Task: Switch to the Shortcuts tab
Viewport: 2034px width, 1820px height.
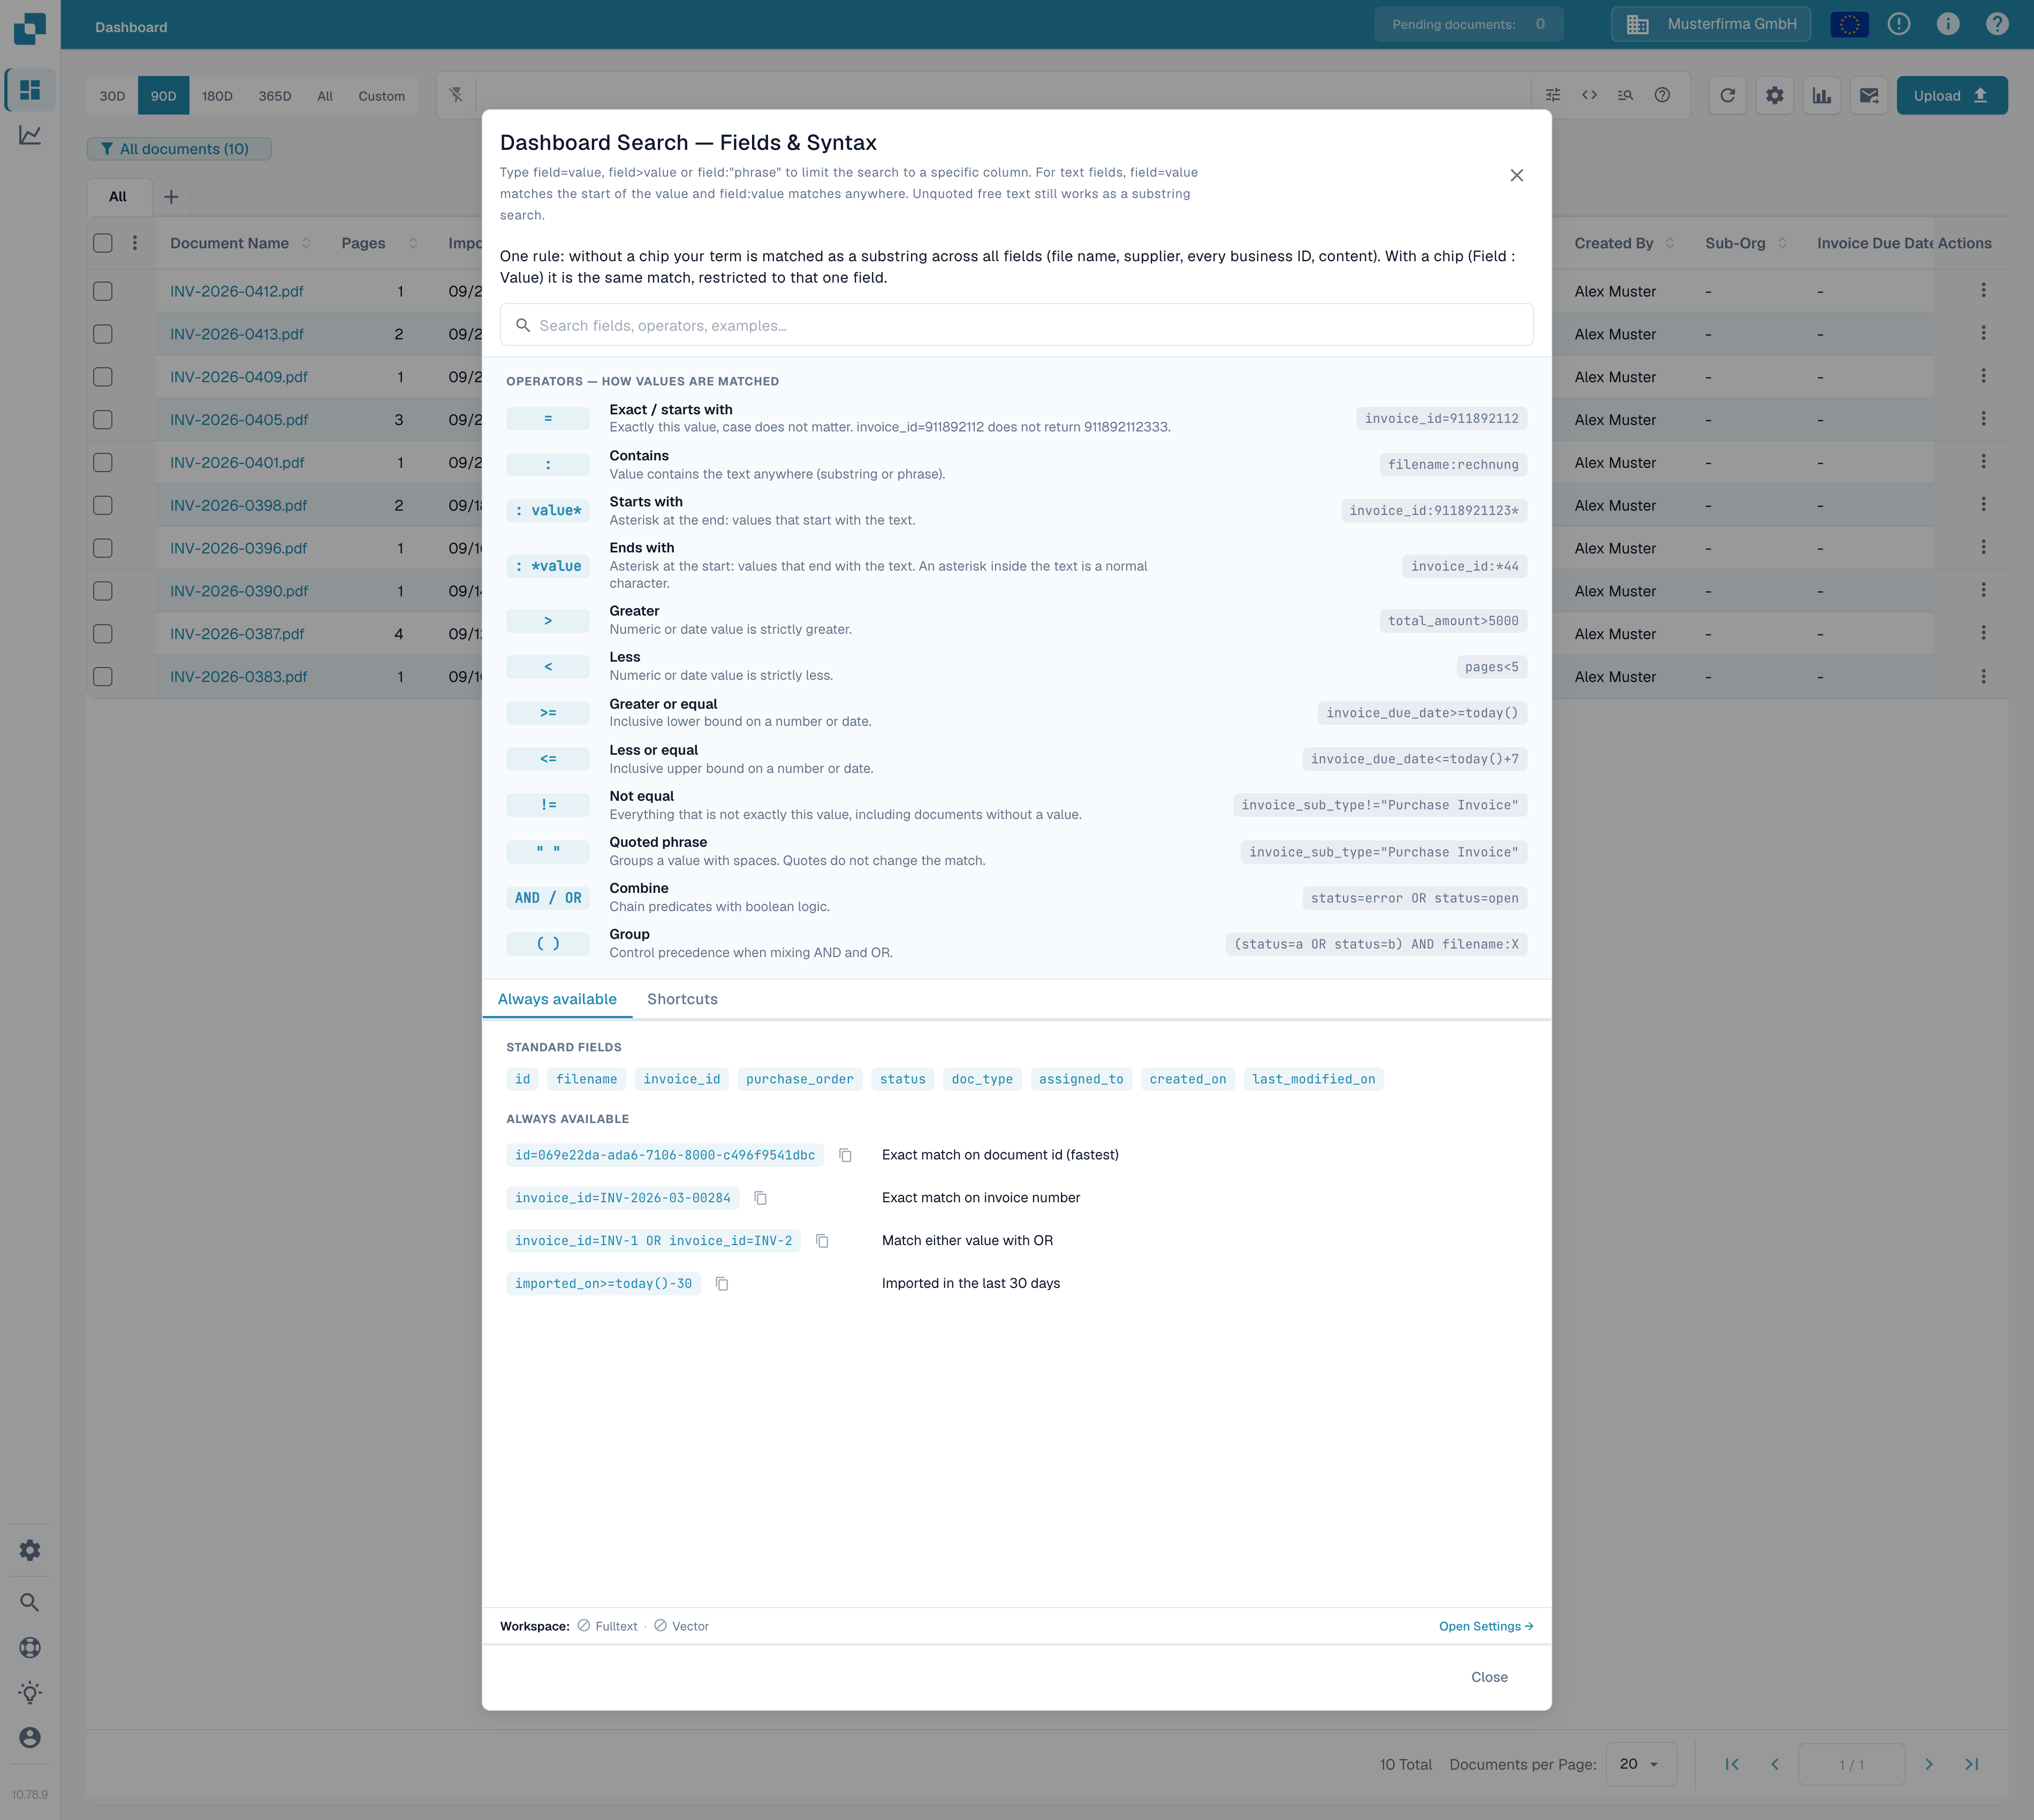Action: pyautogui.click(x=682, y=999)
